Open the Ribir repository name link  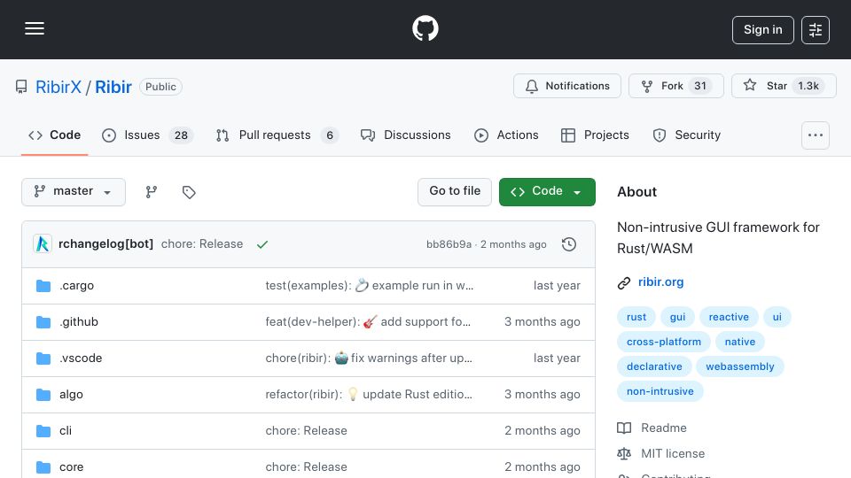point(113,87)
